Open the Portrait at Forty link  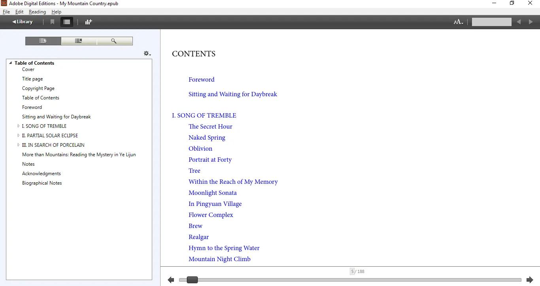pos(210,160)
